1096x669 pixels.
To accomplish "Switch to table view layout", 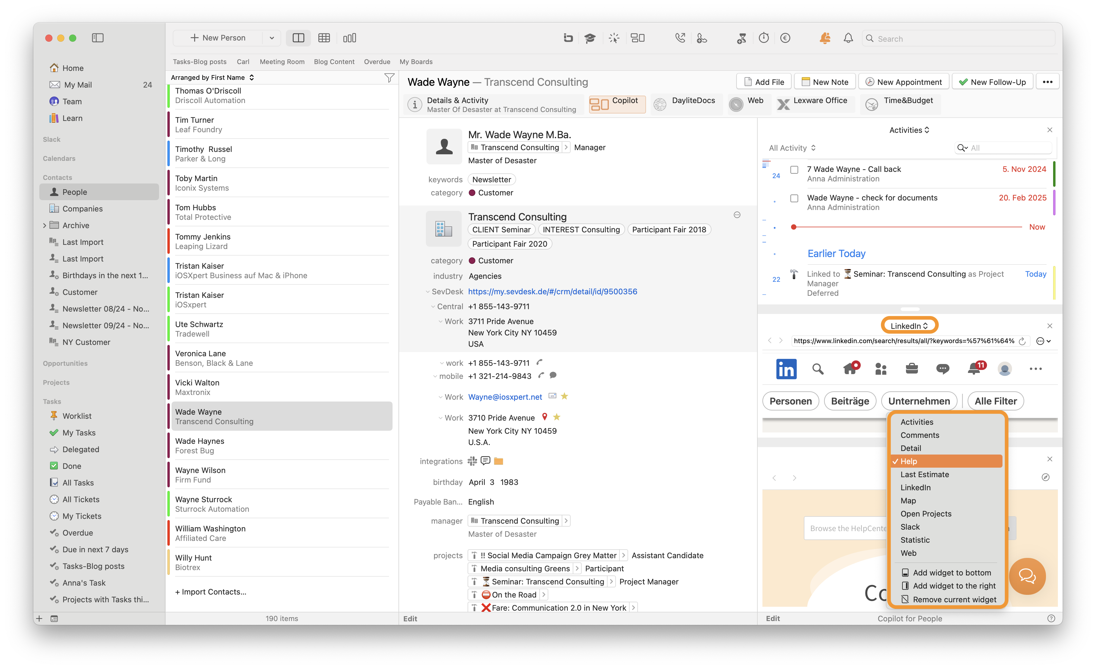I will 324,38.
